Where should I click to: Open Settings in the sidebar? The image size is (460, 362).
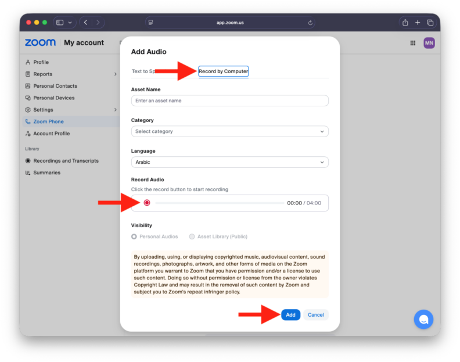[43, 109]
